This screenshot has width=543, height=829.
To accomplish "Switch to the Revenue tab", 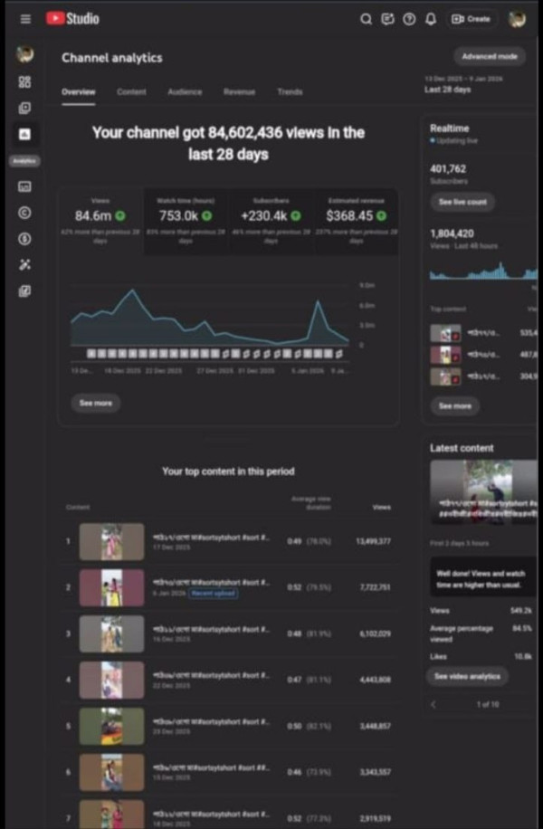I will [x=239, y=92].
